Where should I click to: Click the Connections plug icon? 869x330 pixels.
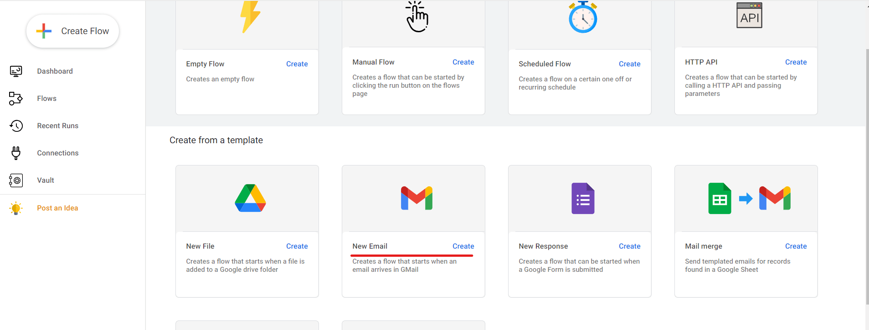pos(16,153)
